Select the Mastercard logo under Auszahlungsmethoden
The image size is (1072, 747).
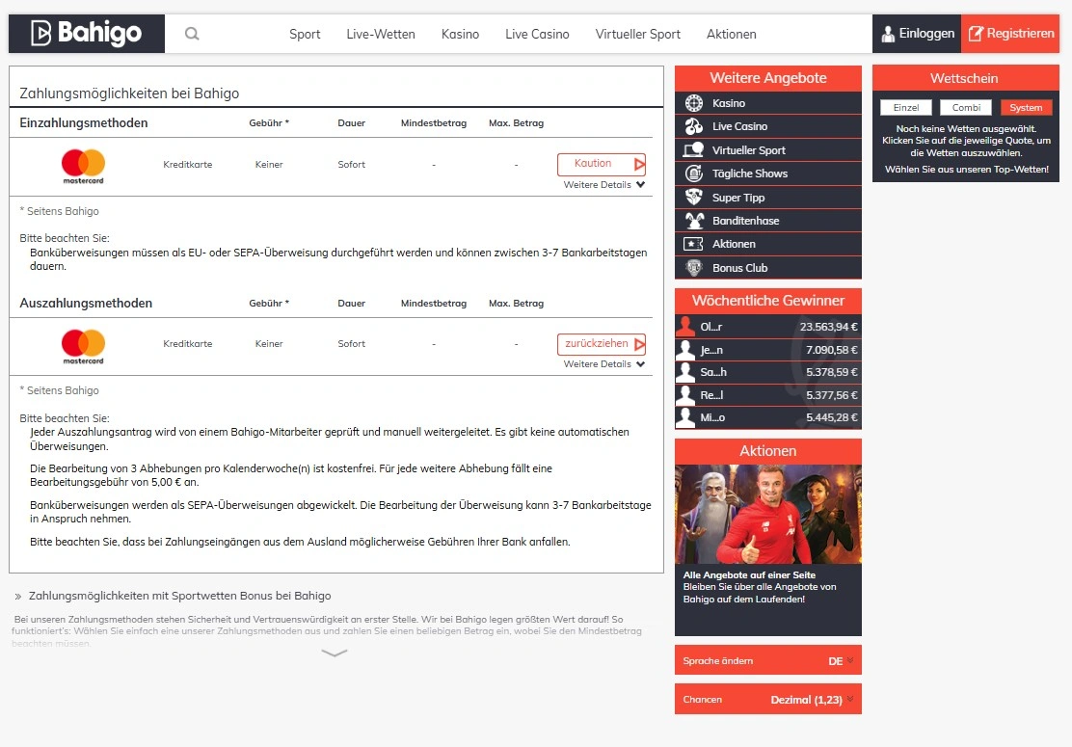tap(84, 345)
